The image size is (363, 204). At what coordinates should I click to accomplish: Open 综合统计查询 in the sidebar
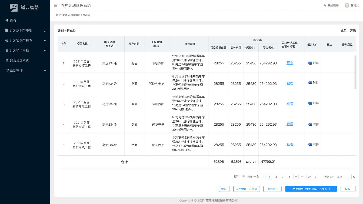pyautogui.click(x=19, y=61)
